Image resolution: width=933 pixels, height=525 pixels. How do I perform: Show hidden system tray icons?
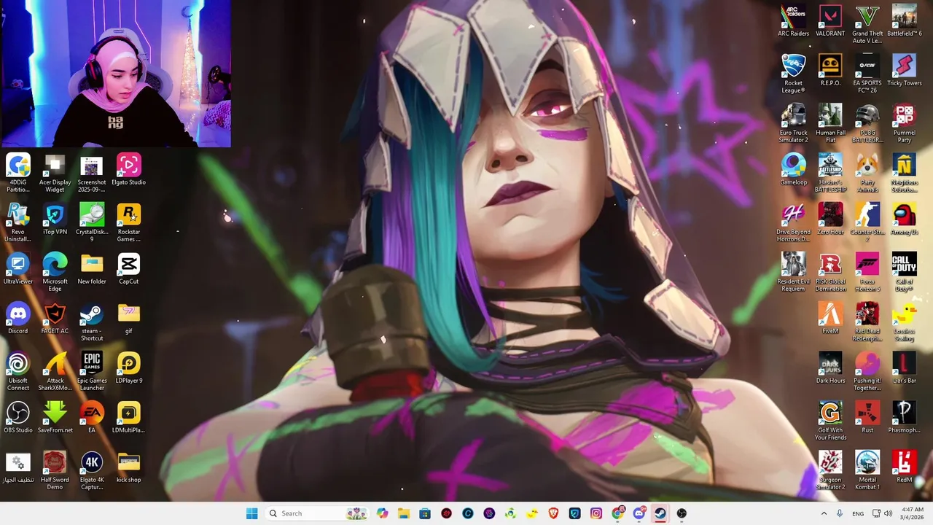tap(824, 513)
